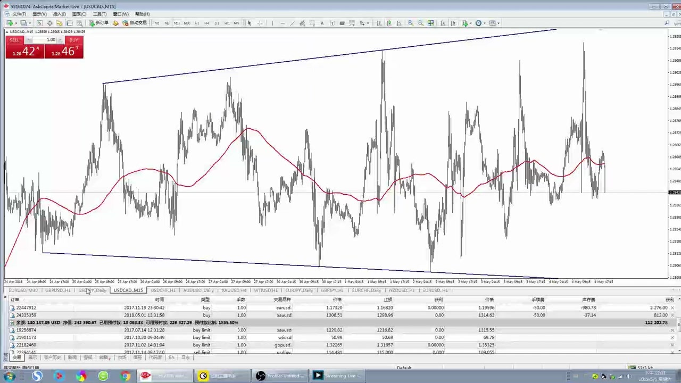This screenshot has height=383, width=681.
Task: Switch chart to H4 timeframe
Action: point(206,23)
